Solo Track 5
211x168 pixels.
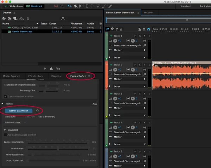(x=140, y=151)
